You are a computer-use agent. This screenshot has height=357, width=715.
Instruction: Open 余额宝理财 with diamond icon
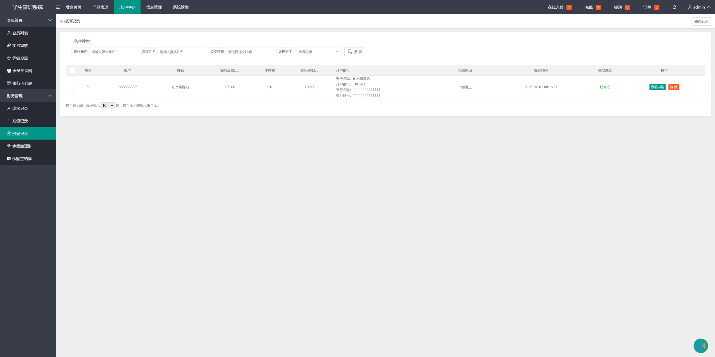22,146
